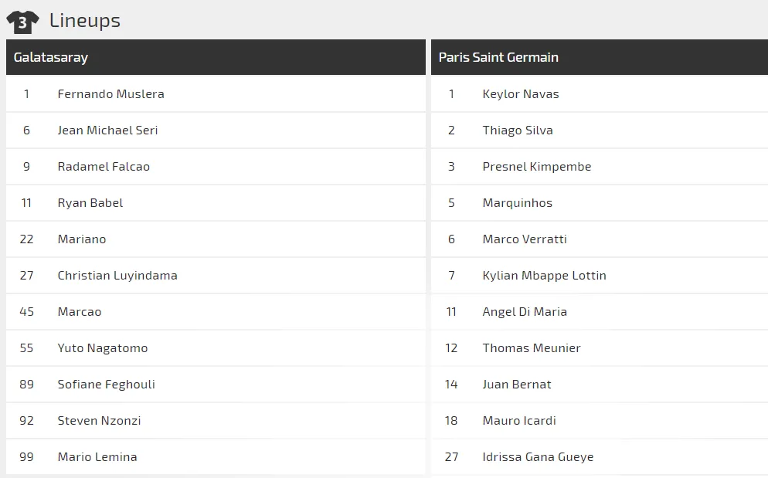Open Sofiane Feghouli's profile link
This screenshot has height=478, width=768.
(106, 385)
